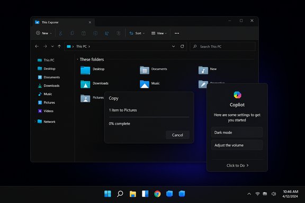Open the Documents folder in main pane
This screenshot has width=305, height=203.
pos(145,70)
